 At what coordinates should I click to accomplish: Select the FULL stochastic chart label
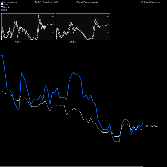73,42
